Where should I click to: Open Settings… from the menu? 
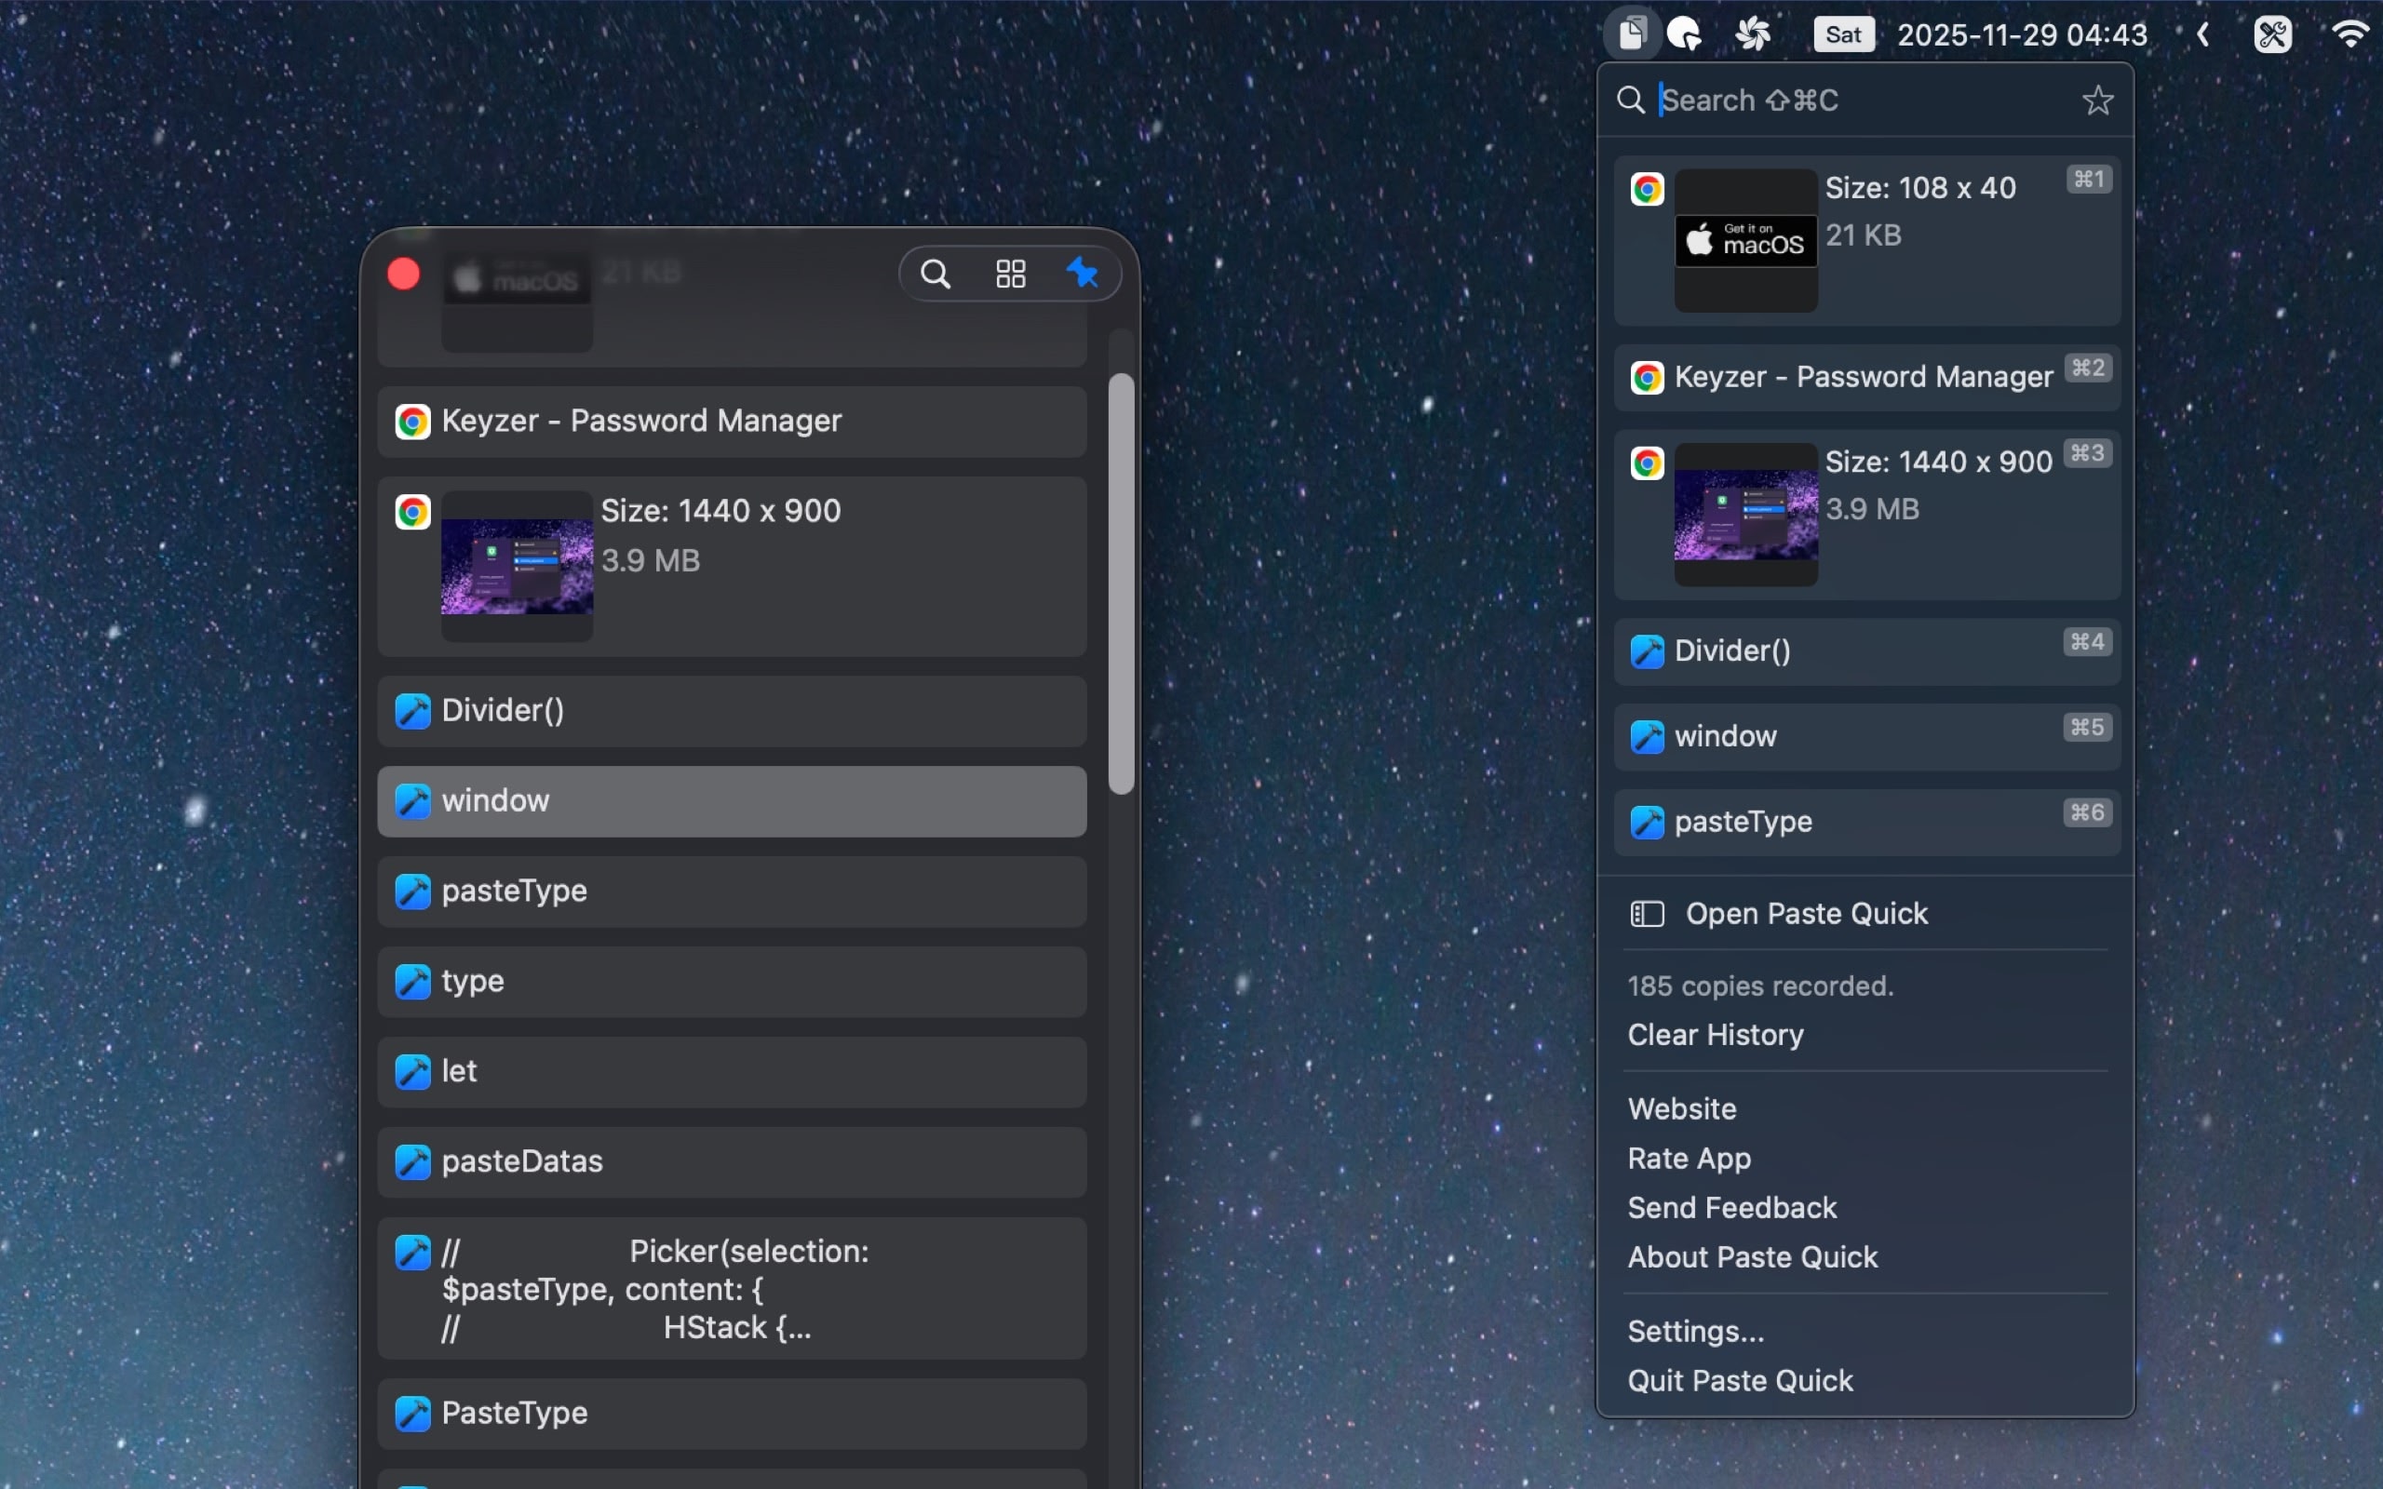[x=1696, y=1332]
